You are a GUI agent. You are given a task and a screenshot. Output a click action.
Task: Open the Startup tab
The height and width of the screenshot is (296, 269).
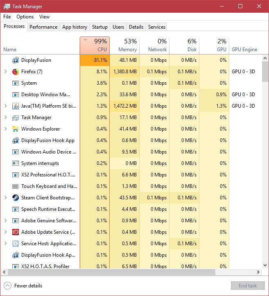[100, 27]
